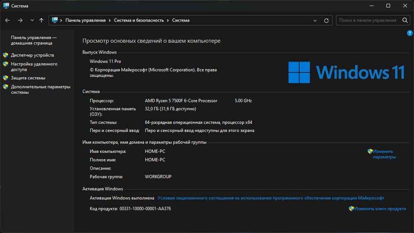Click Изменить параметры link
414x233 pixels.
[384, 154]
